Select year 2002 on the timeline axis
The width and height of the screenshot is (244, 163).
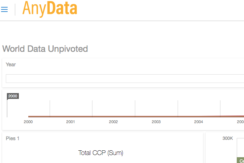coord(113,122)
